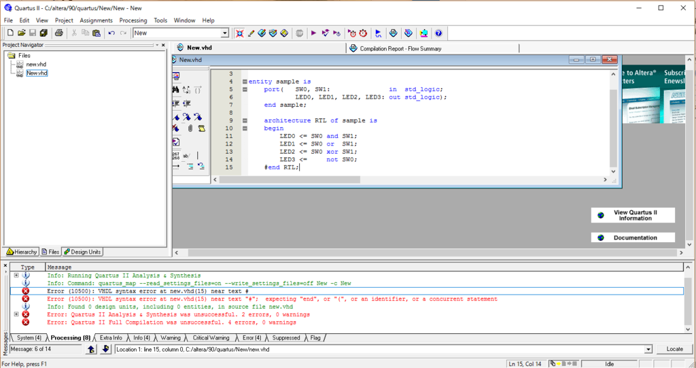Close the Project Navigator panel
This screenshot has width=696, height=368.
(x=163, y=45)
